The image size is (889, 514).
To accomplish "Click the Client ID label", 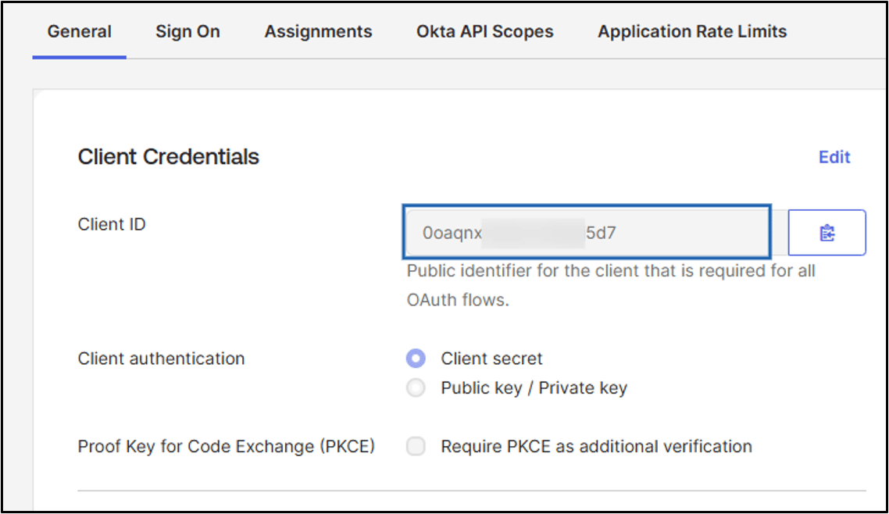I will pyautogui.click(x=112, y=224).
